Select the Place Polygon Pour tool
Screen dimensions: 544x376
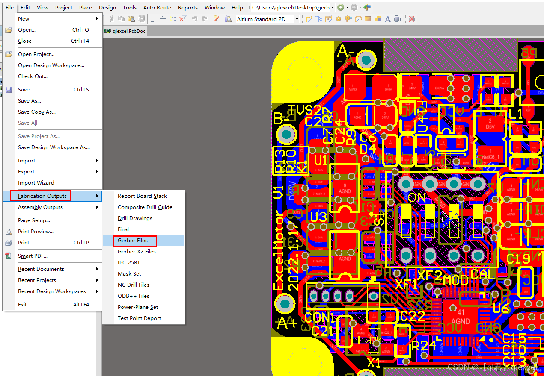click(378, 19)
